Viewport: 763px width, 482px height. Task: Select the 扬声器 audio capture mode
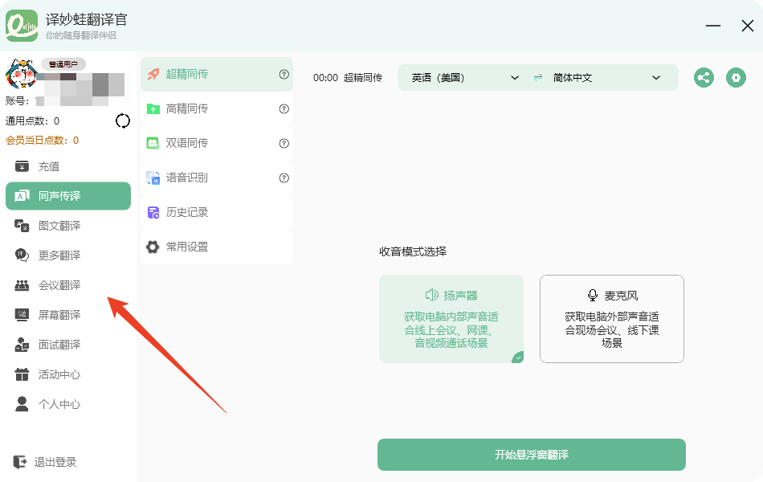[x=451, y=319]
